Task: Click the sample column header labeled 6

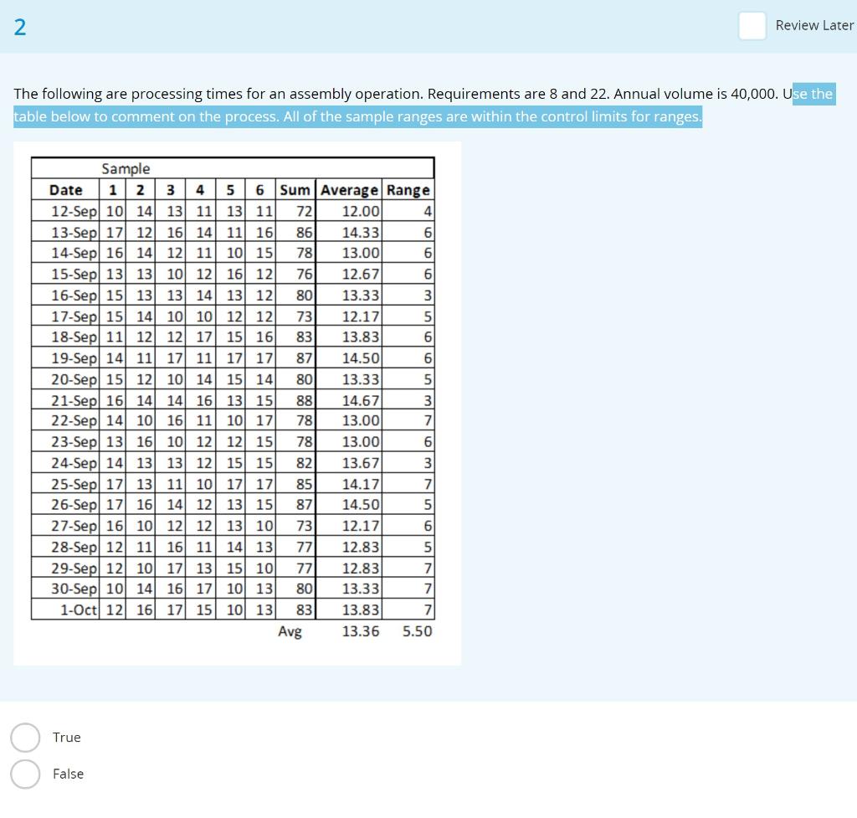Action: tap(260, 190)
